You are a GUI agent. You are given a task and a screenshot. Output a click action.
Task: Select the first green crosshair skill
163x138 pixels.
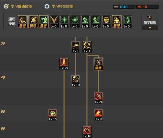tap(65, 22)
